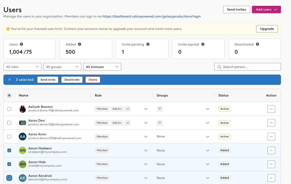Screen dimensions: 291x184
Task: Click the info icon beside Deactivated
Action: click(x=257, y=44)
